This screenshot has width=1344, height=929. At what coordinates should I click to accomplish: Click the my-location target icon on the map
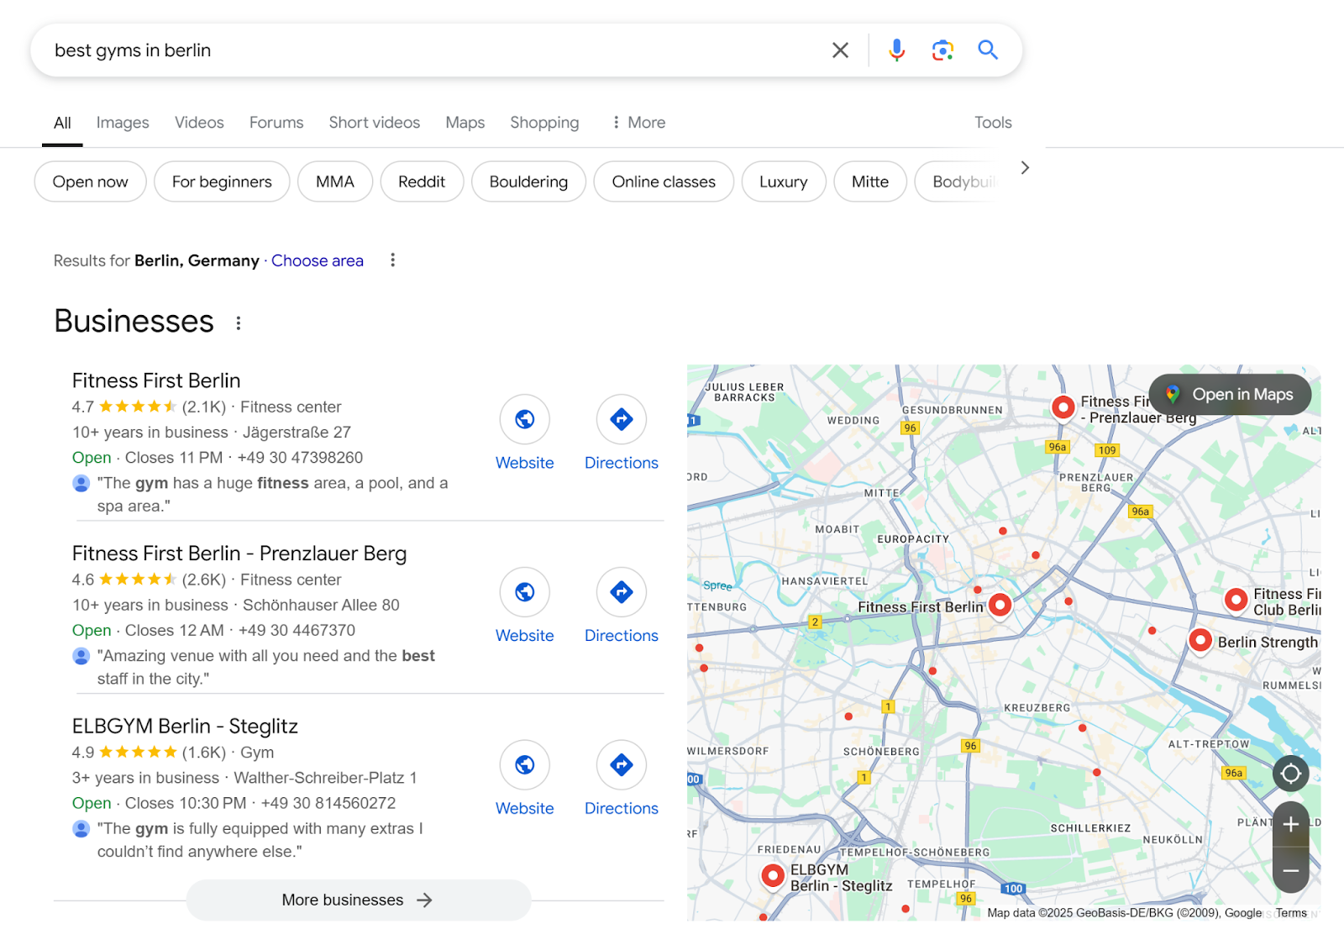[x=1290, y=774]
